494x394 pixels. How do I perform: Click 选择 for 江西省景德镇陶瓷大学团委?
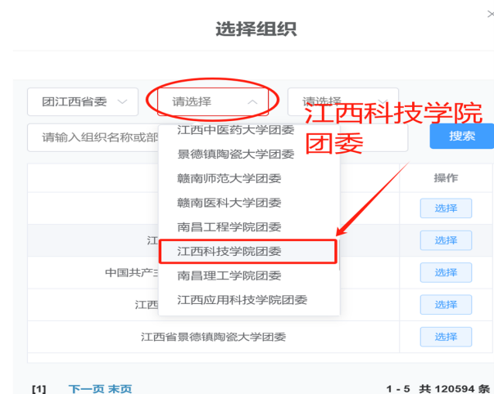(446, 337)
